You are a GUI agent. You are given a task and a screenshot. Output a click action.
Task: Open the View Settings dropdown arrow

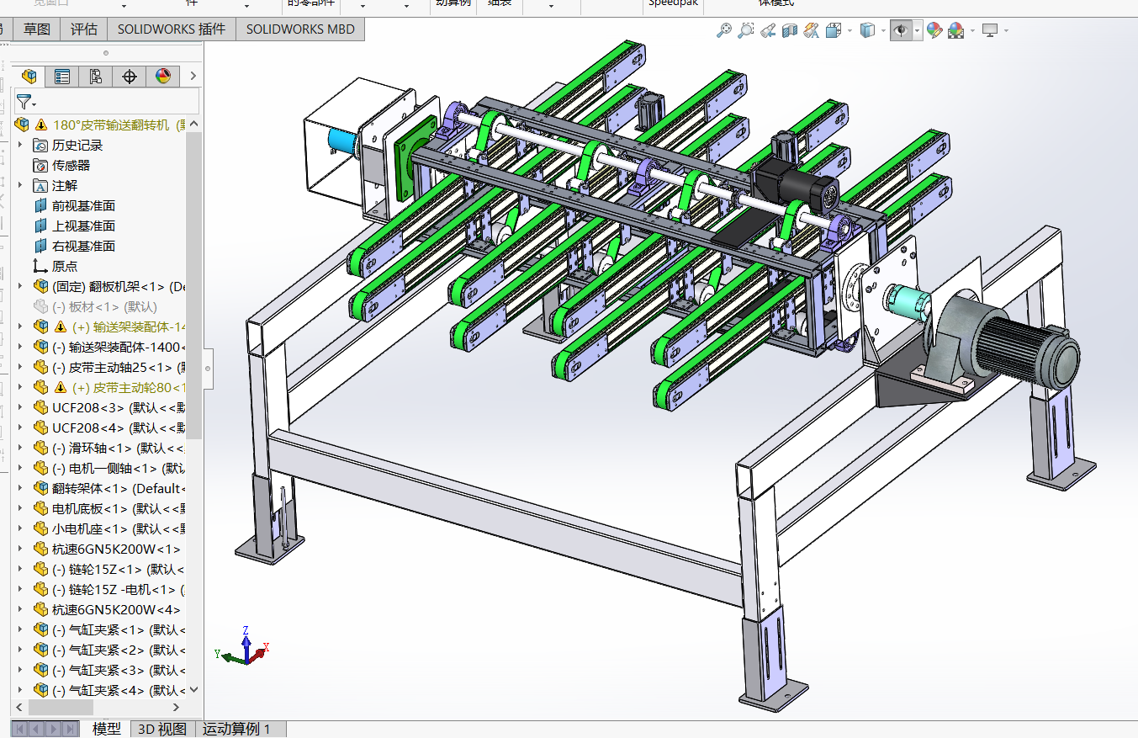[1006, 31]
